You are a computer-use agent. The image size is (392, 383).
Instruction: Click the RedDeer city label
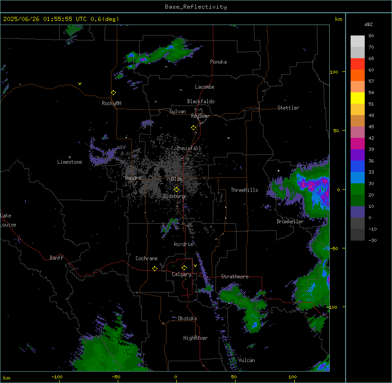pyautogui.click(x=200, y=116)
